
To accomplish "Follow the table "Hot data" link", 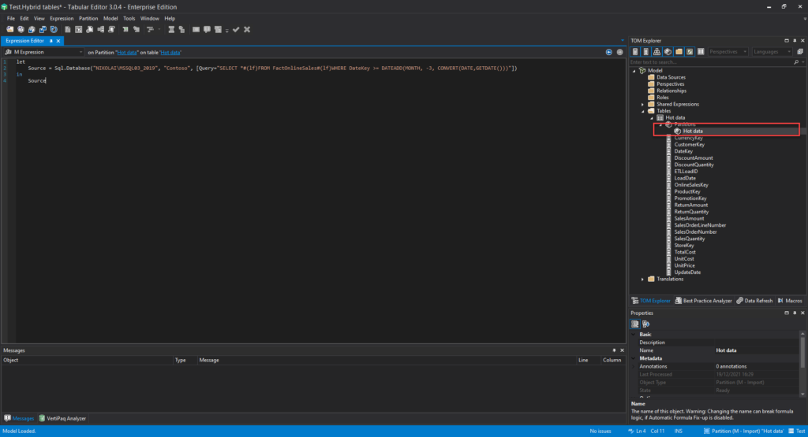I will [x=170, y=53].
